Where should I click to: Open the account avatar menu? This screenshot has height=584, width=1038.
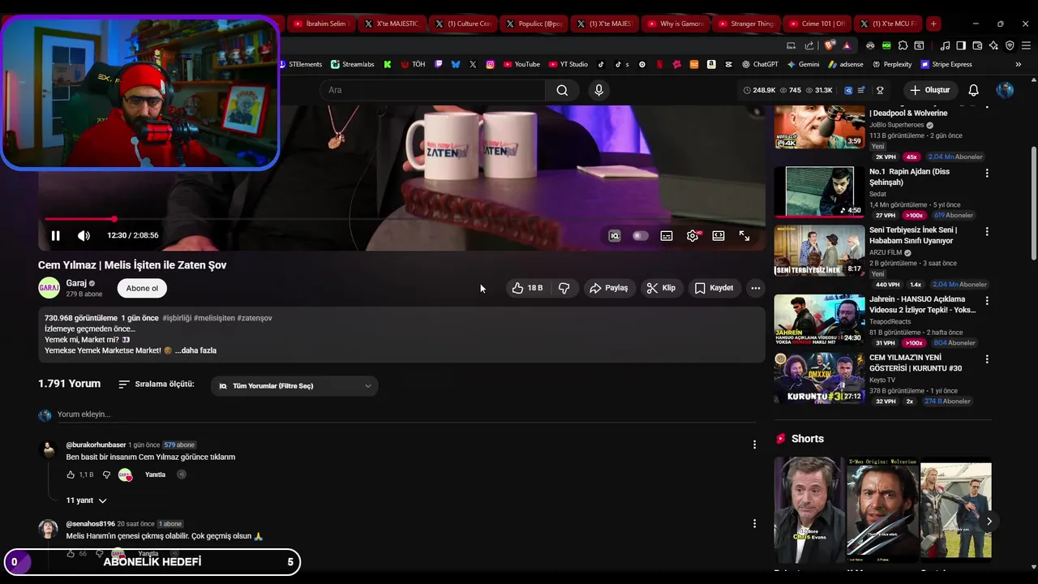[1005, 90]
